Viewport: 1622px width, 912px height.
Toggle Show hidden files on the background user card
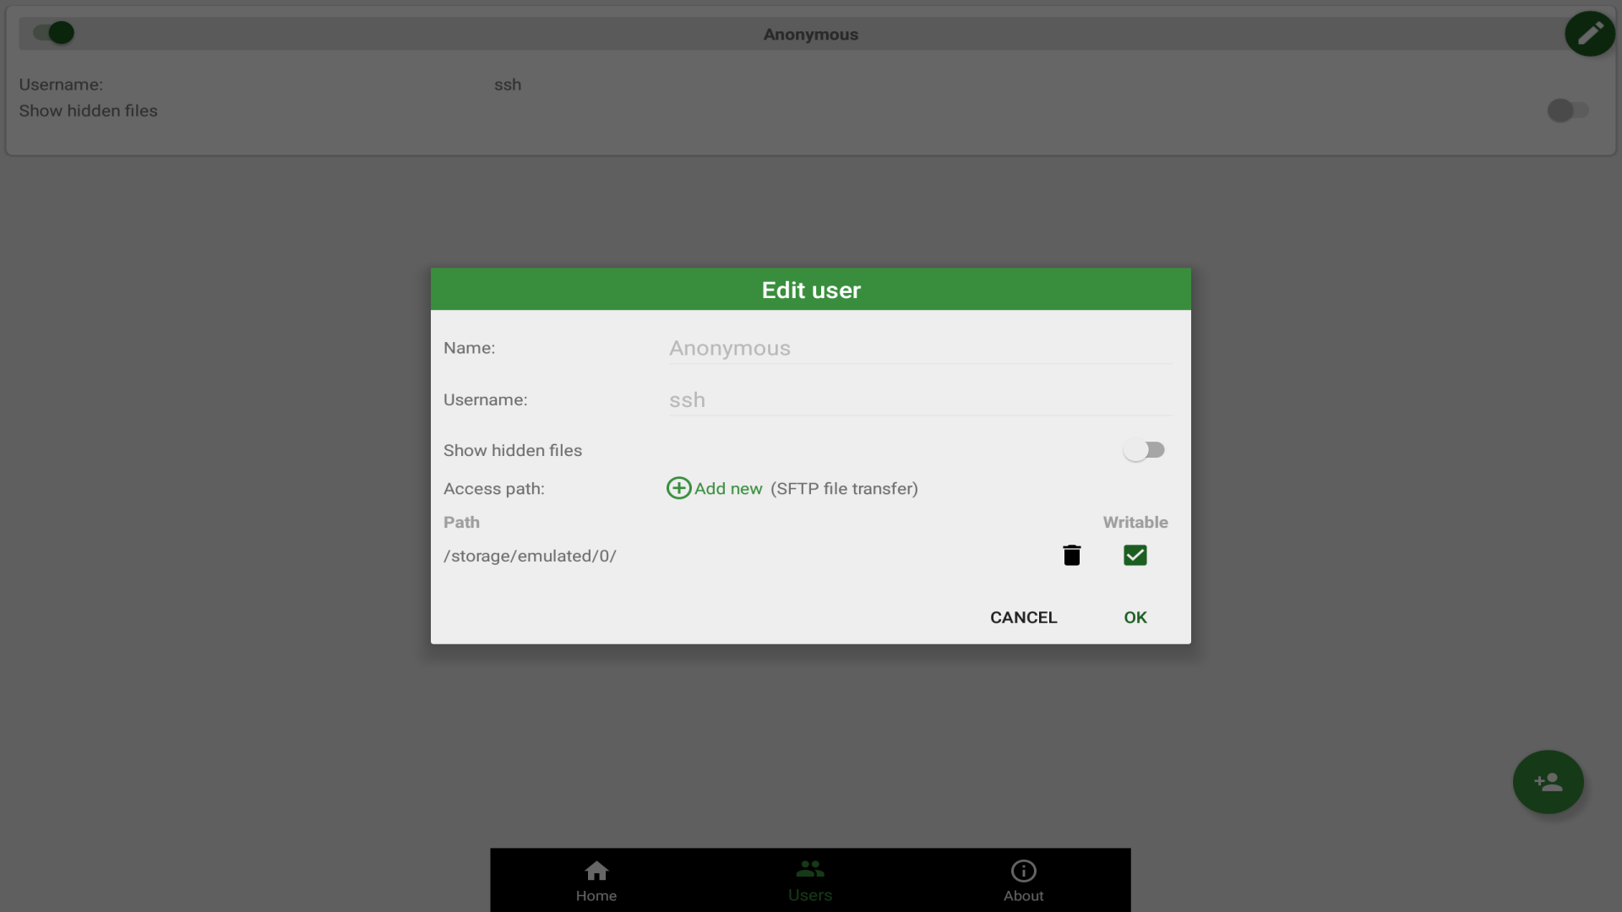1567,111
